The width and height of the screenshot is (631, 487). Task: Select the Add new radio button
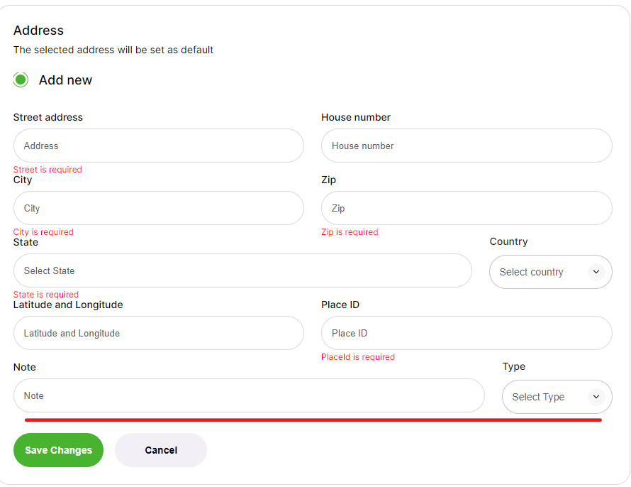(21, 80)
